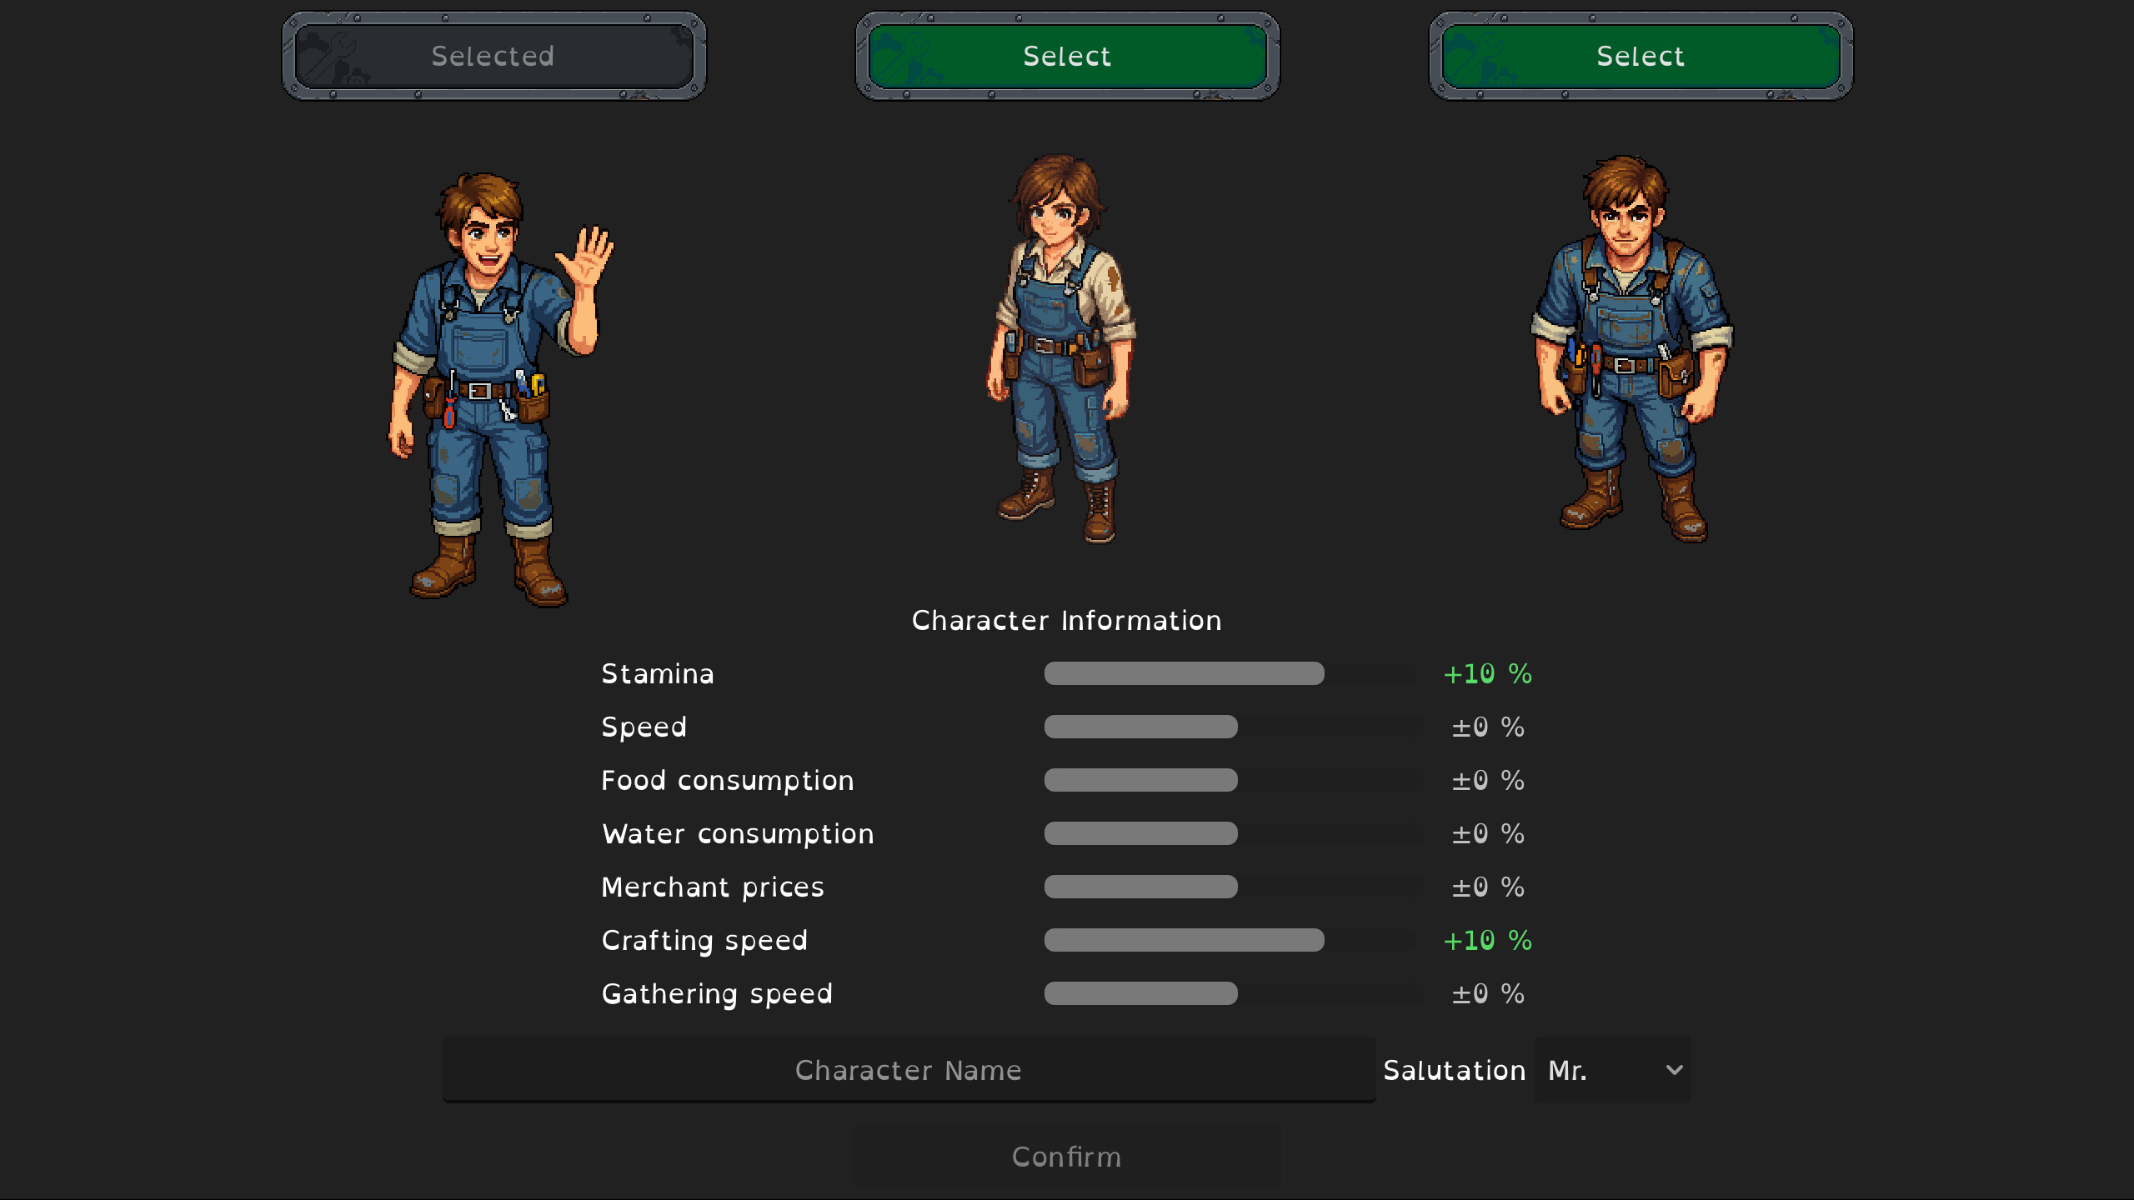Click the stocky mechanic character portrait
The width and height of the screenshot is (2134, 1200).
[1631, 348]
